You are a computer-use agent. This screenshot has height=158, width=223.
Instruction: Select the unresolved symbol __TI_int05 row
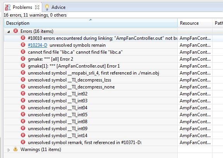click(113, 115)
